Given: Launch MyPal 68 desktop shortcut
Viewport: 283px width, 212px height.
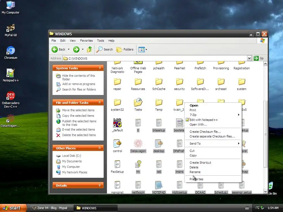Looking at the screenshot, I should 11,30.
